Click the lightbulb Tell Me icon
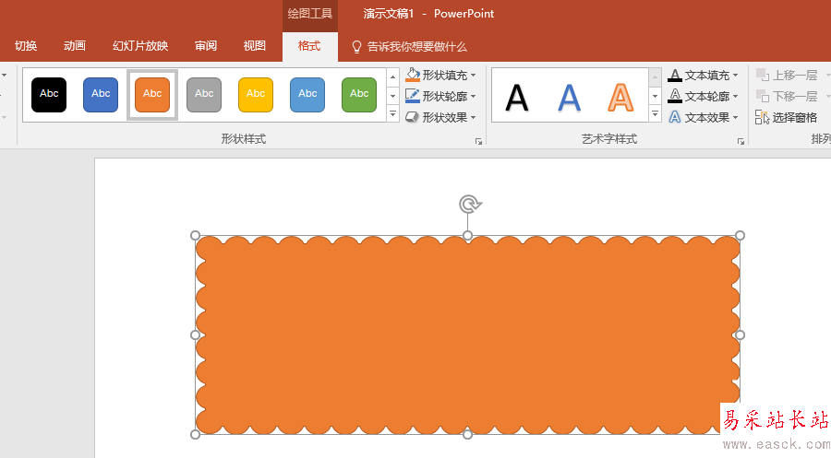The width and height of the screenshot is (831, 458). [x=356, y=47]
